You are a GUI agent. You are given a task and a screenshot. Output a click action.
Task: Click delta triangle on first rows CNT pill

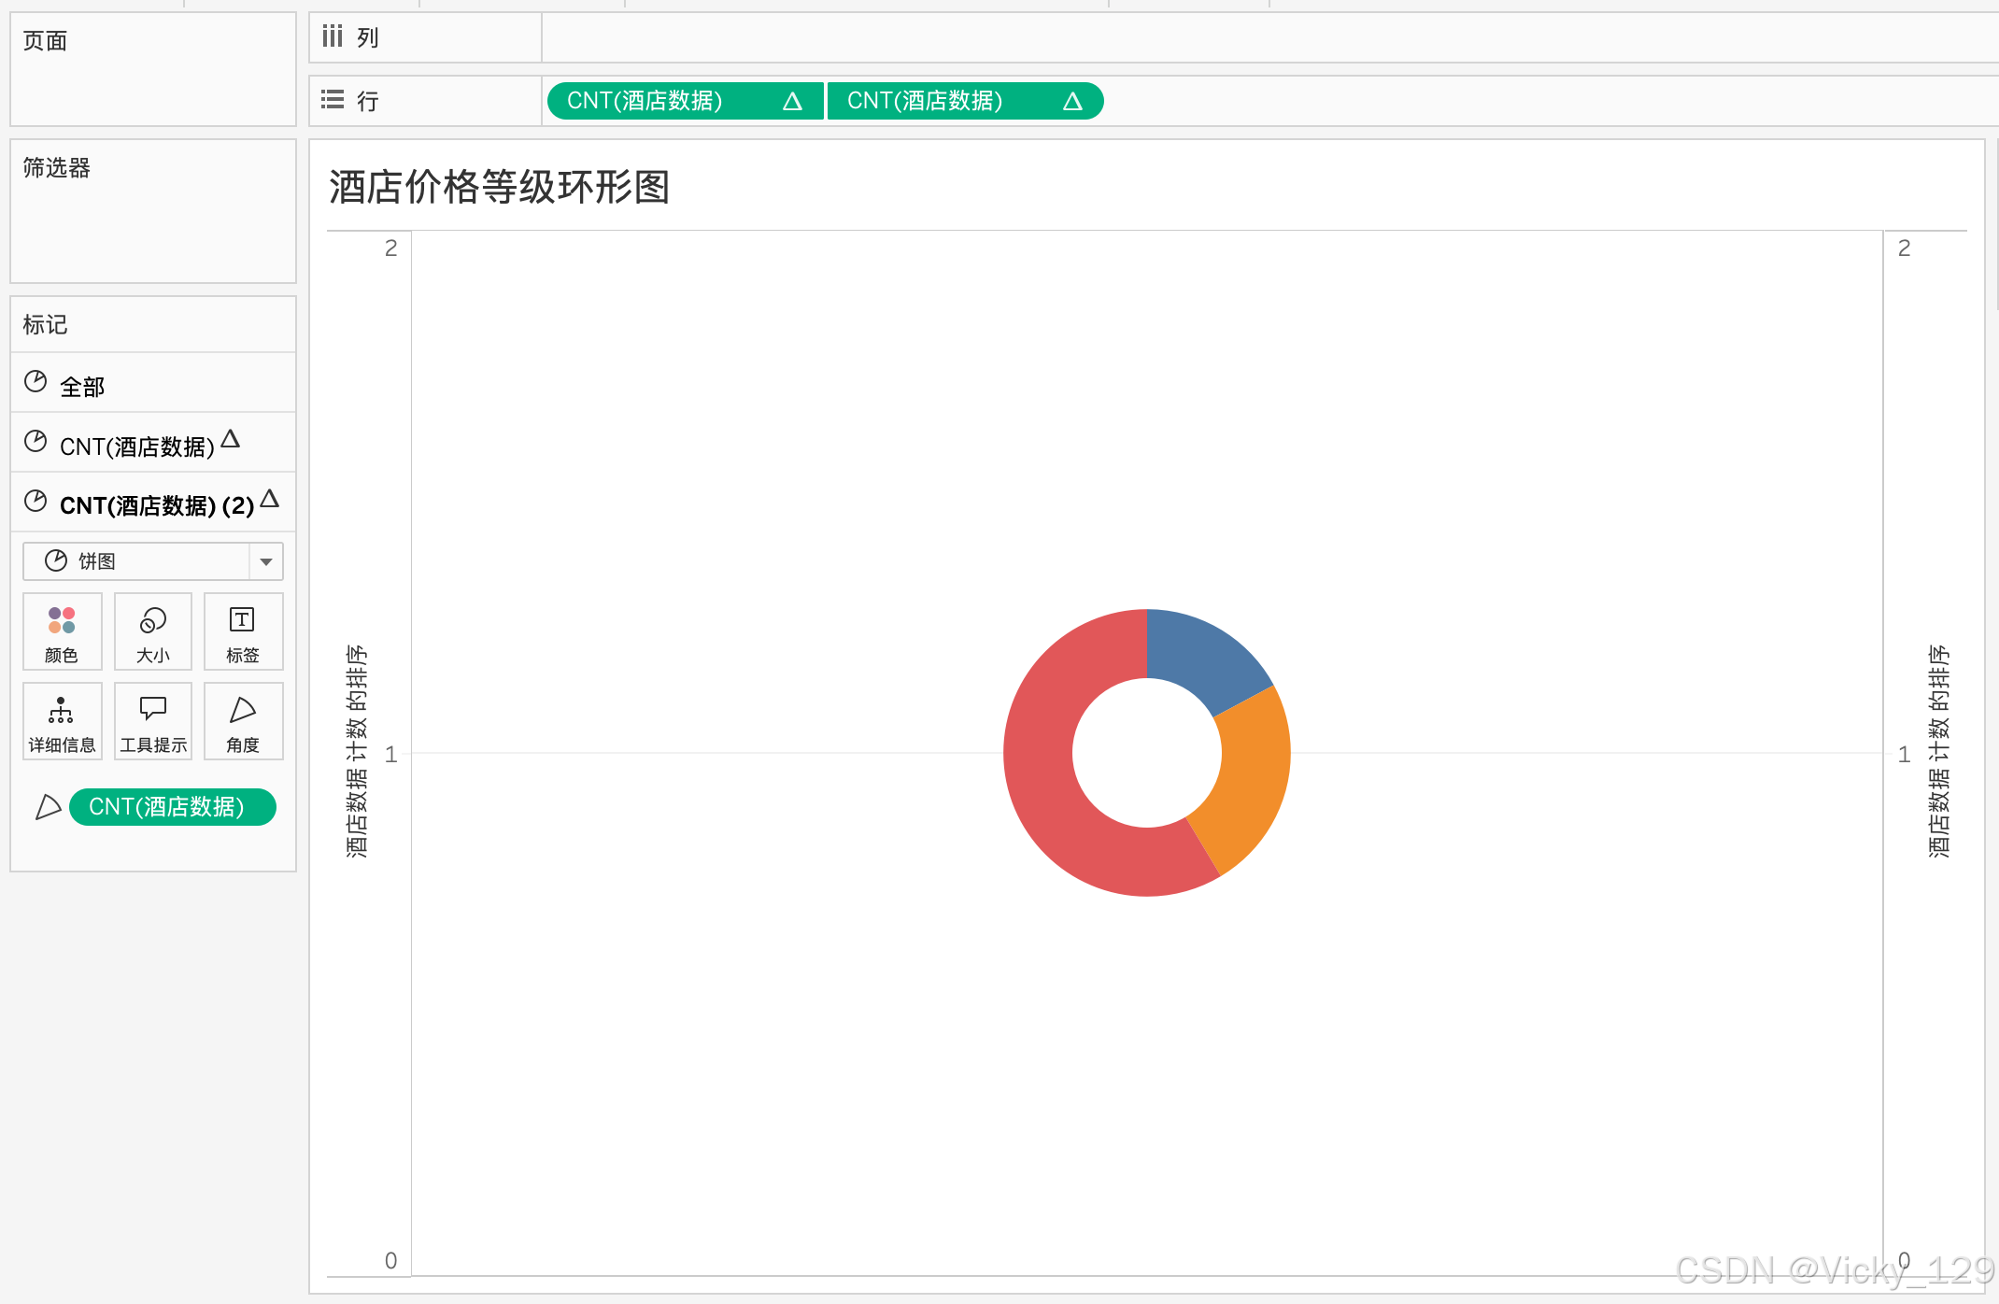point(792,101)
